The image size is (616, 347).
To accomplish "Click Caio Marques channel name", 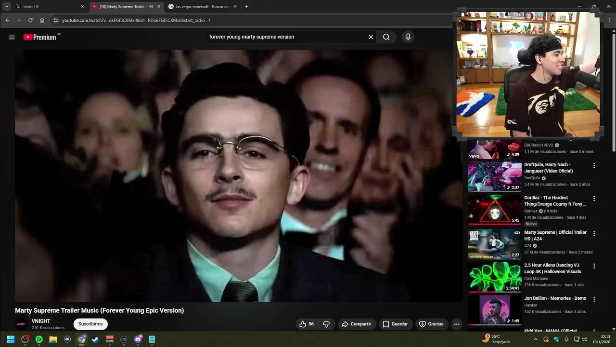I will click(x=536, y=279).
